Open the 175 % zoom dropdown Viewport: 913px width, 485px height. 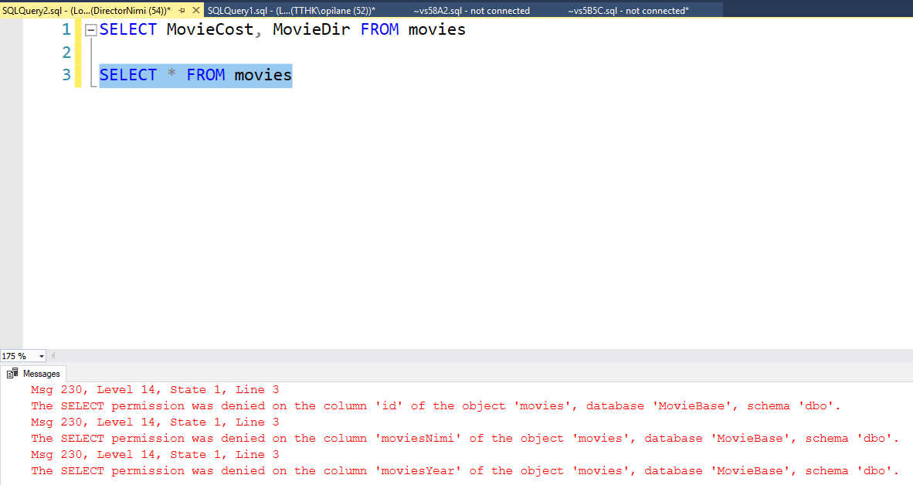click(41, 356)
